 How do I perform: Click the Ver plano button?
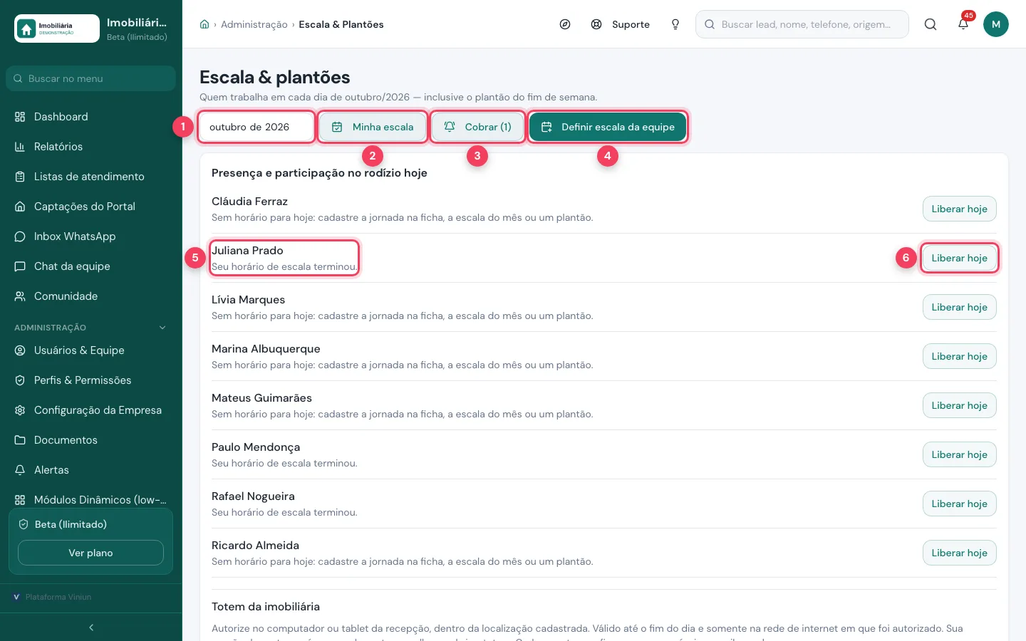(90, 553)
